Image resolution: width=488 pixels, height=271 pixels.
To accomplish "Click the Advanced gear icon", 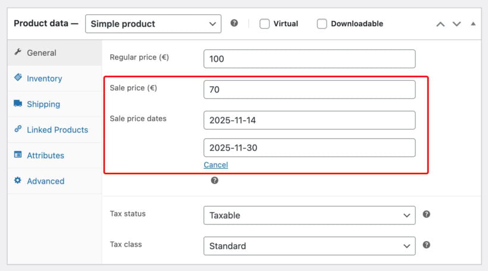I will [18, 180].
